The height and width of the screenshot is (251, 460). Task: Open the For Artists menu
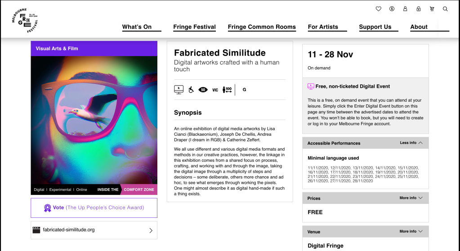pos(323,27)
